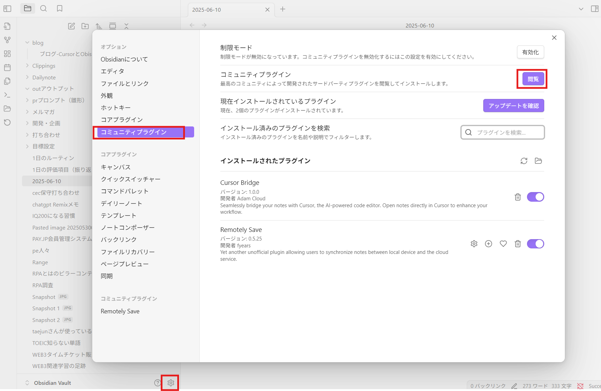Open today's daily note ribbon icon

pyautogui.click(x=7, y=67)
